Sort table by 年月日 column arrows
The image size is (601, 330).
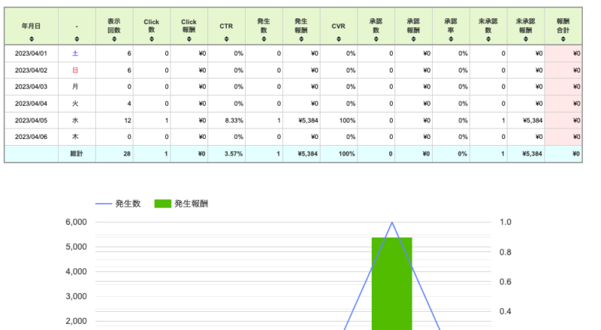point(32,39)
